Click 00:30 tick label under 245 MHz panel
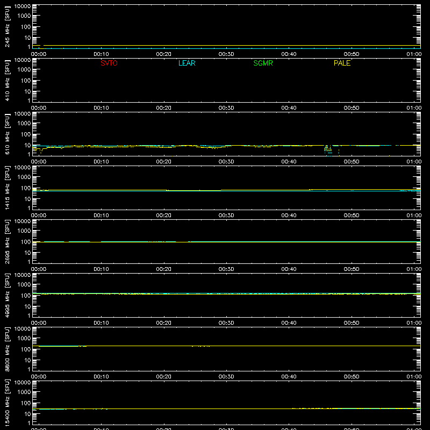This screenshot has height=430, width=430. click(x=226, y=54)
